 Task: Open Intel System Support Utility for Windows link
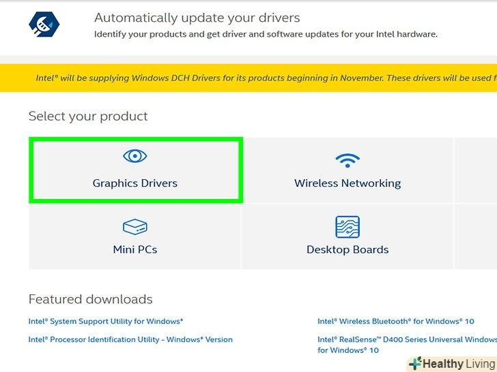click(x=106, y=322)
